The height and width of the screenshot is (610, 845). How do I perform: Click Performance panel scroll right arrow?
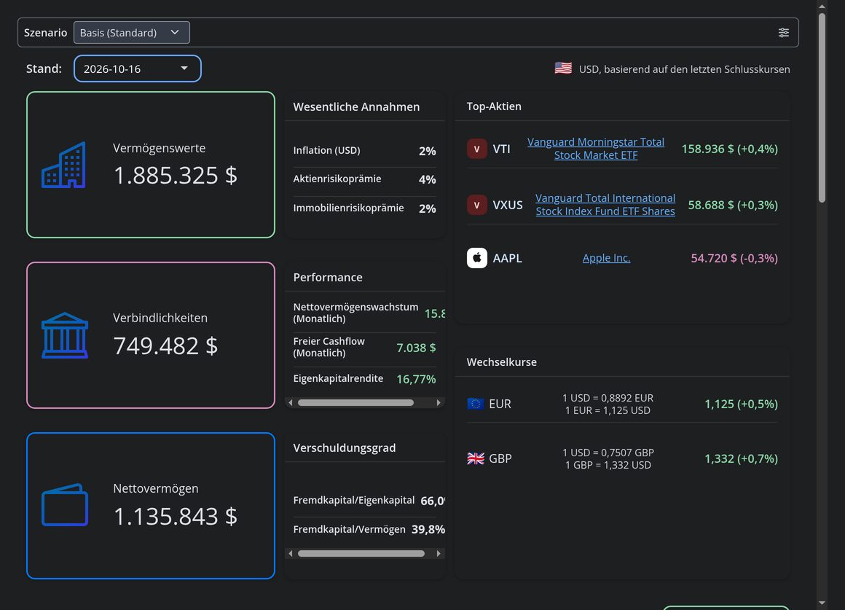(439, 402)
